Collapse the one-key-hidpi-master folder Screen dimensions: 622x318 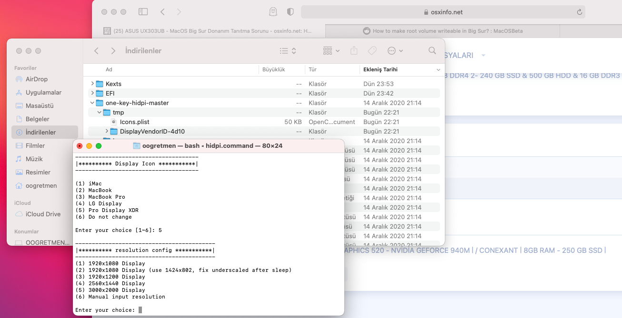click(92, 103)
